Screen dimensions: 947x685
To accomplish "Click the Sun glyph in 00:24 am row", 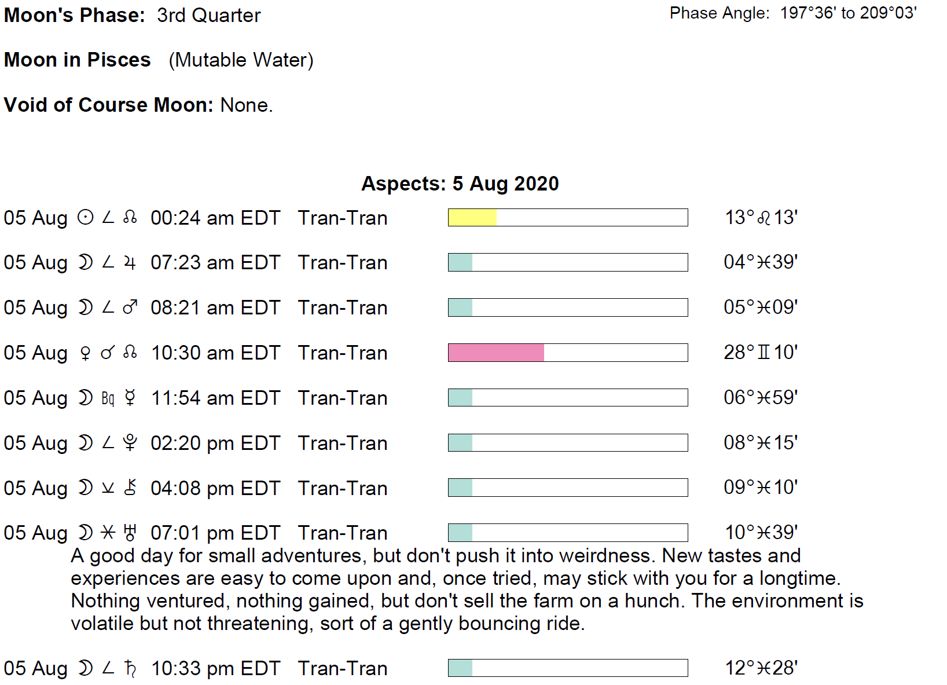I will pyautogui.click(x=85, y=218).
